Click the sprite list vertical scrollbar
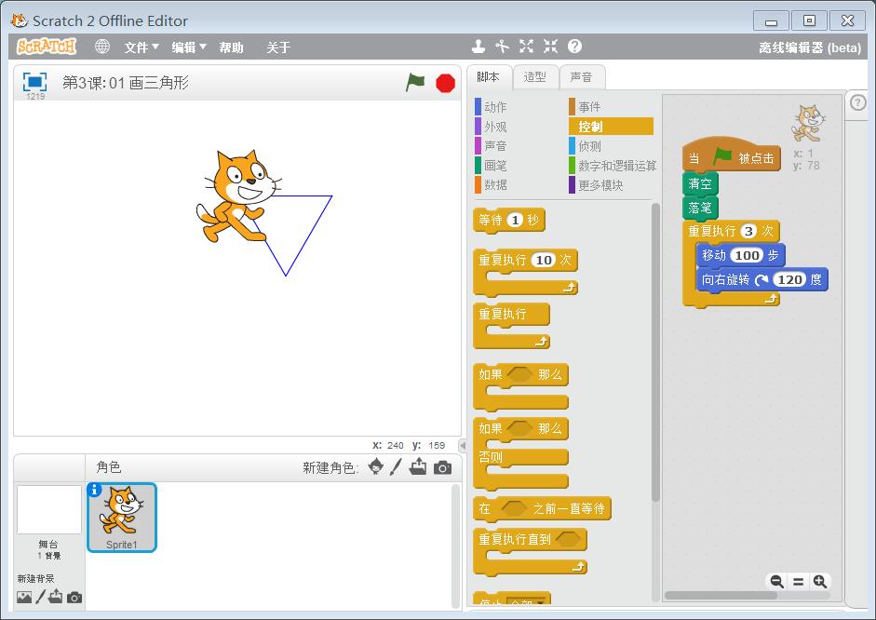The height and width of the screenshot is (620, 876). [455, 546]
